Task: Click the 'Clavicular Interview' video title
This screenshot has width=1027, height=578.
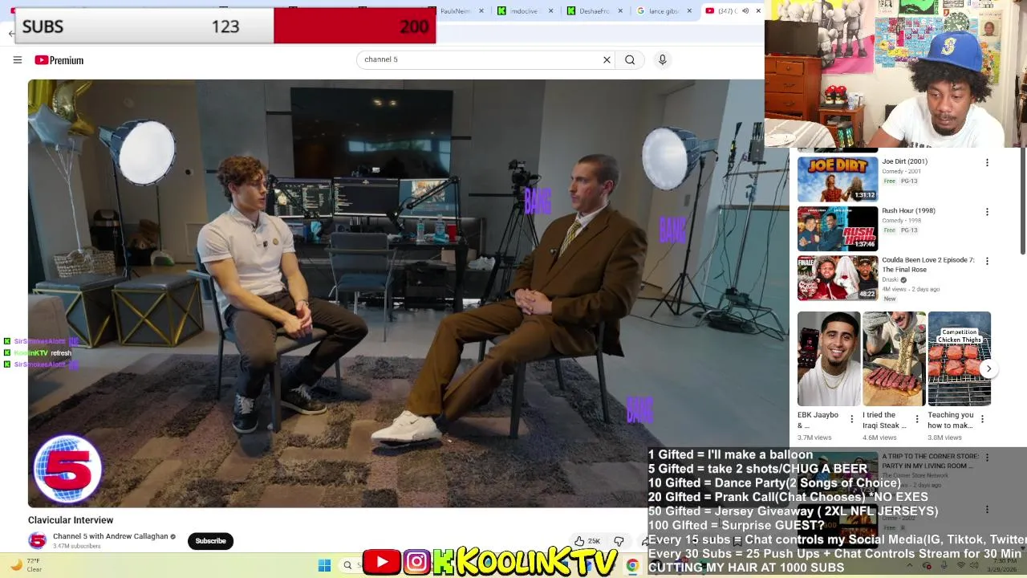Action: (x=71, y=520)
